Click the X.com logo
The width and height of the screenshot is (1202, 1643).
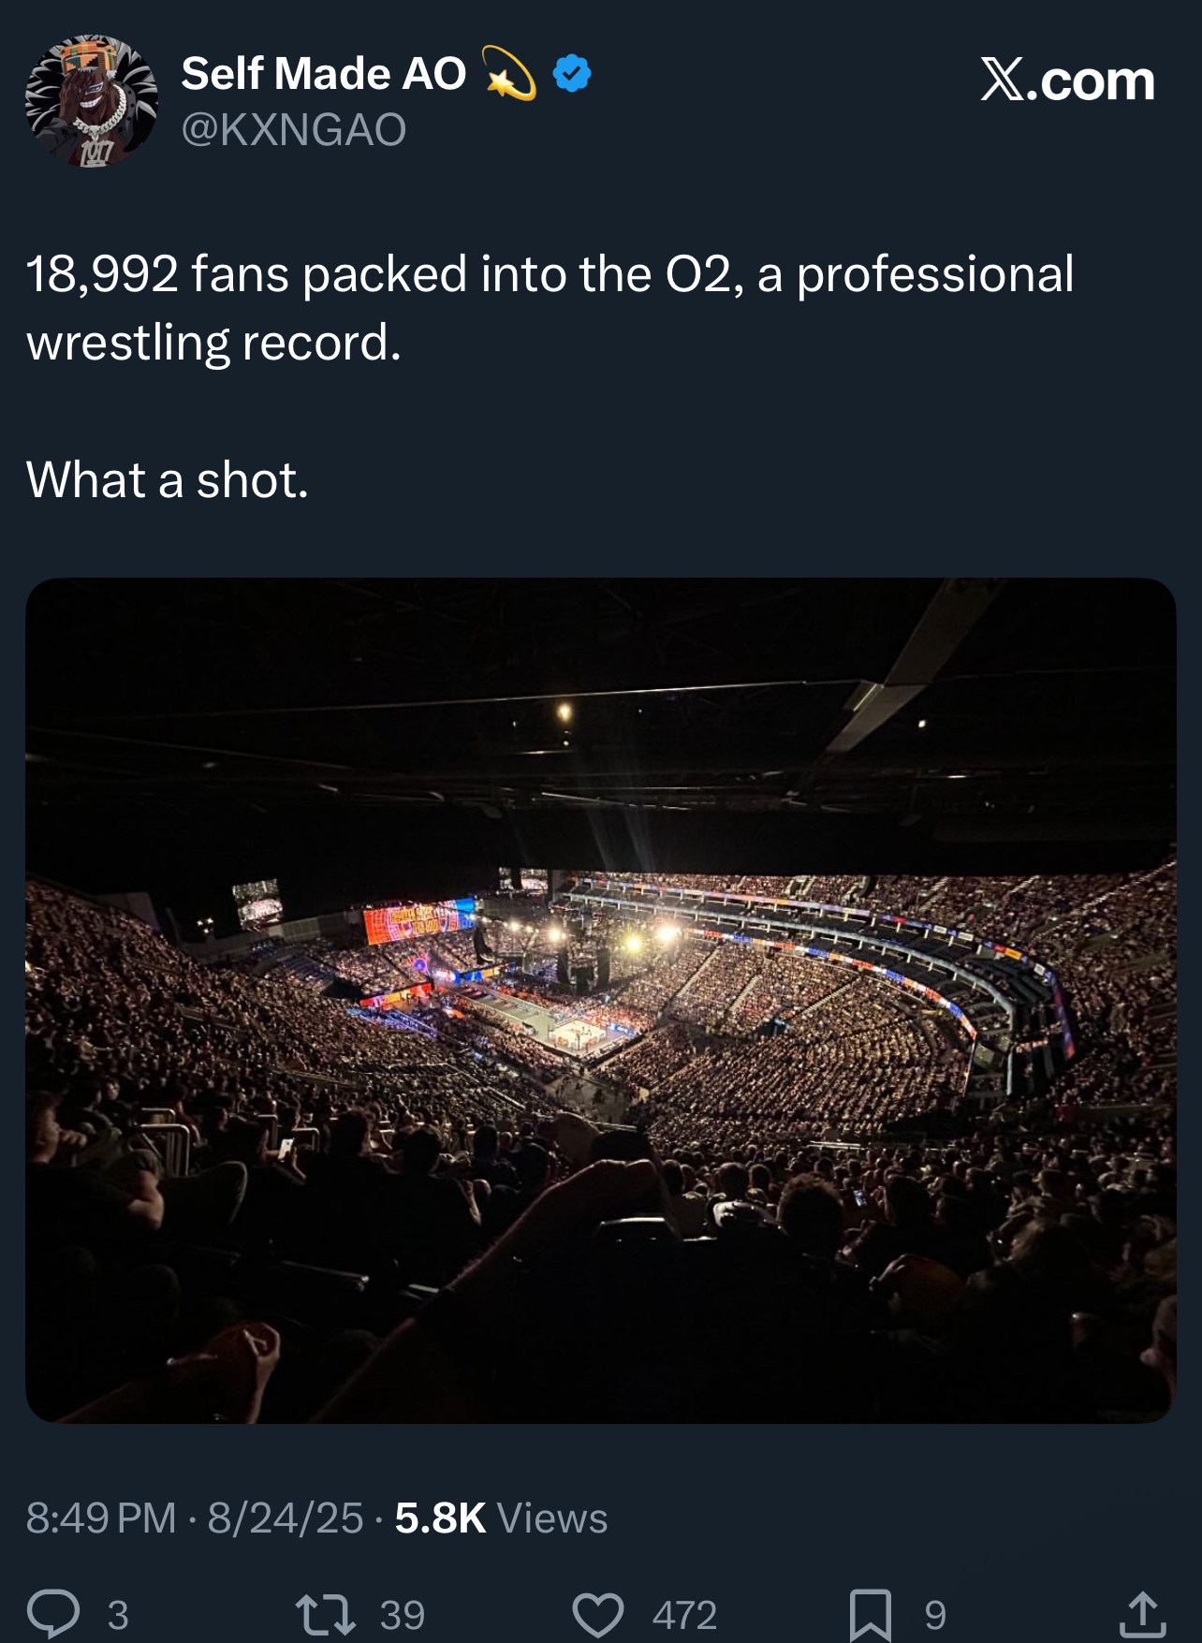tap(1067, 80)
